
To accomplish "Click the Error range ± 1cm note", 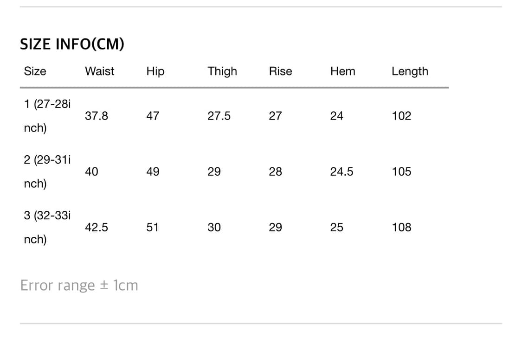I will (x=79, y=286).
